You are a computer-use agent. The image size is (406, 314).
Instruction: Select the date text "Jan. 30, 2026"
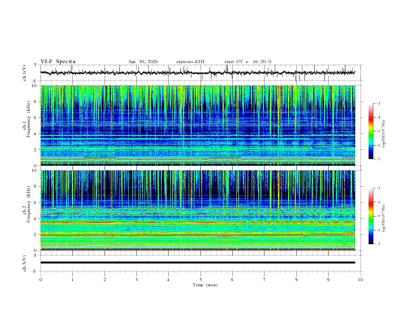[x=143, y=62]
